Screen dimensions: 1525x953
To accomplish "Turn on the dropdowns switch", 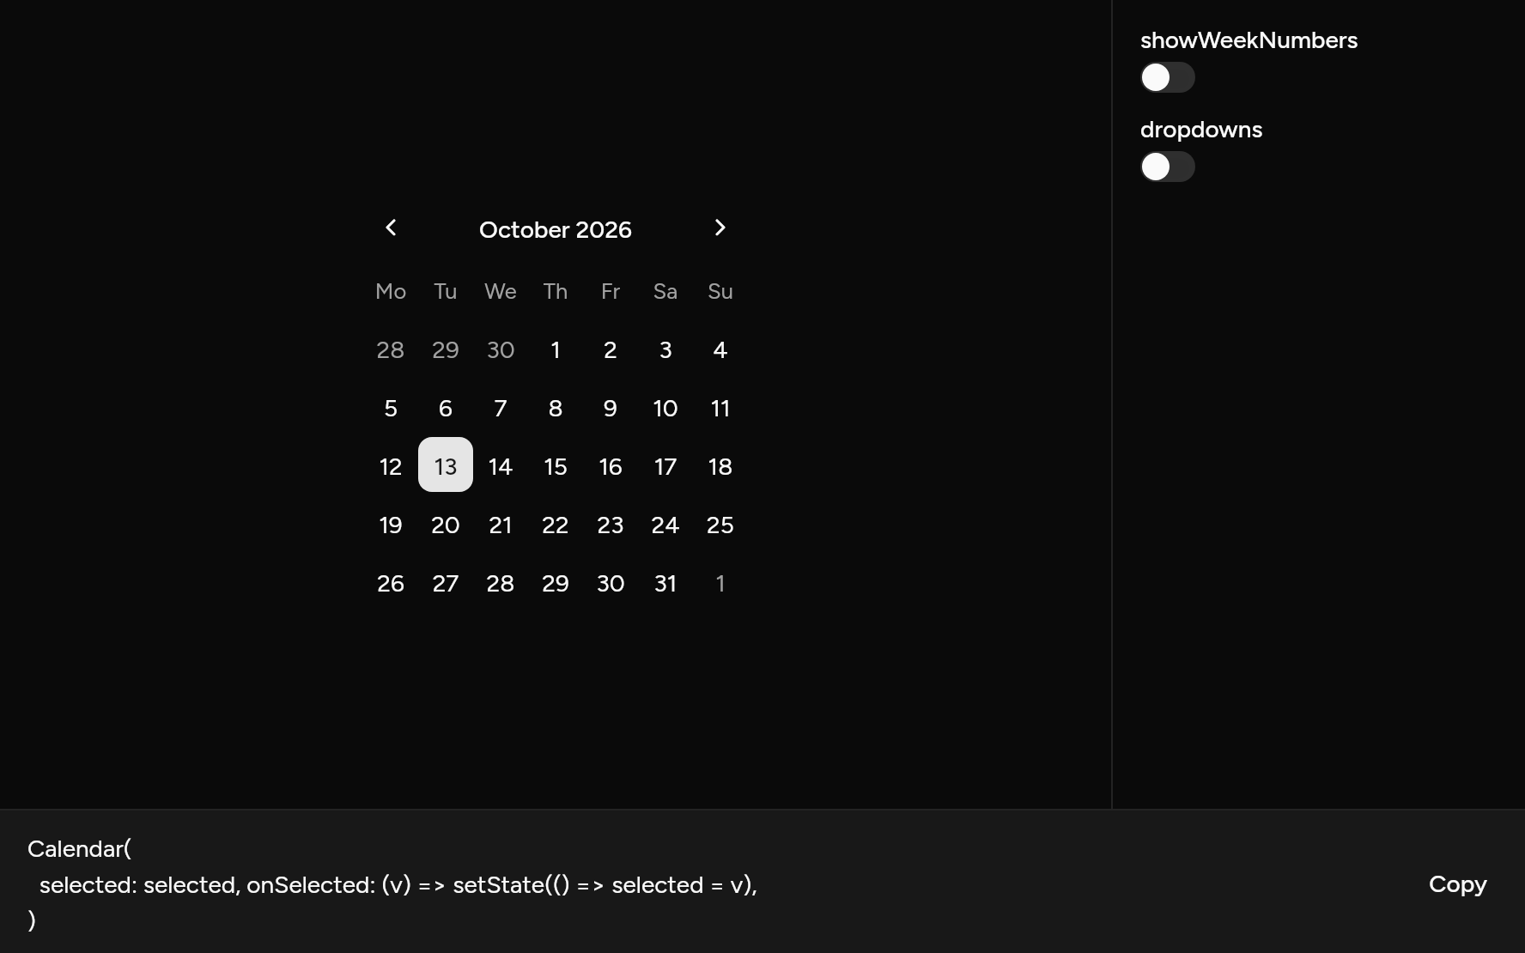I will pos(1167,167).
